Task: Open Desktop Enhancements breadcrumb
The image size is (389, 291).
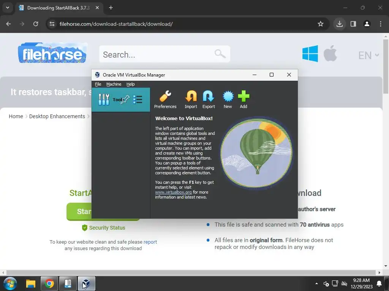Action: [57, 116]
